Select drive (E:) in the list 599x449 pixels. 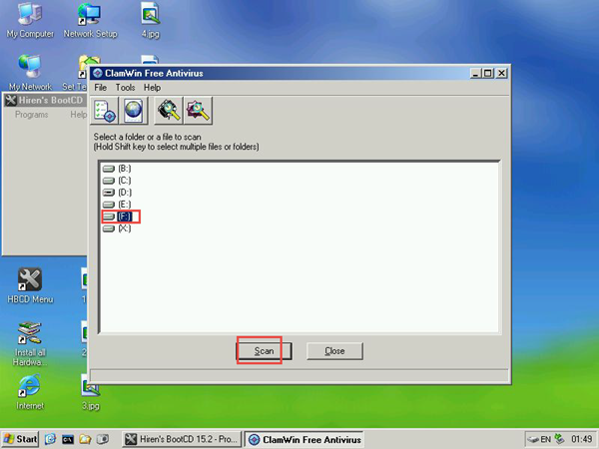point(117,205)
